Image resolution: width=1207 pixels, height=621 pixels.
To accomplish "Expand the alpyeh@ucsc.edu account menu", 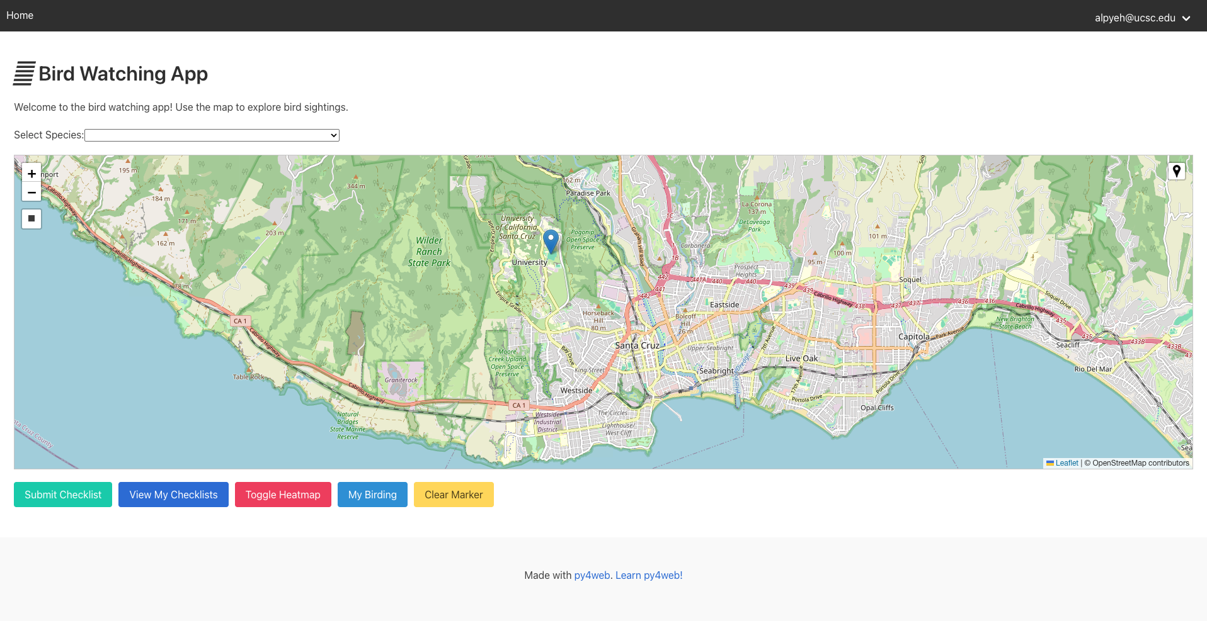I will click(x=1135, y=18).
